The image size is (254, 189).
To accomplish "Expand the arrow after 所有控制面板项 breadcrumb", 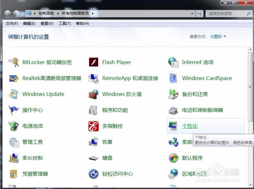I will pyautogui.click(x=93, y=13).
